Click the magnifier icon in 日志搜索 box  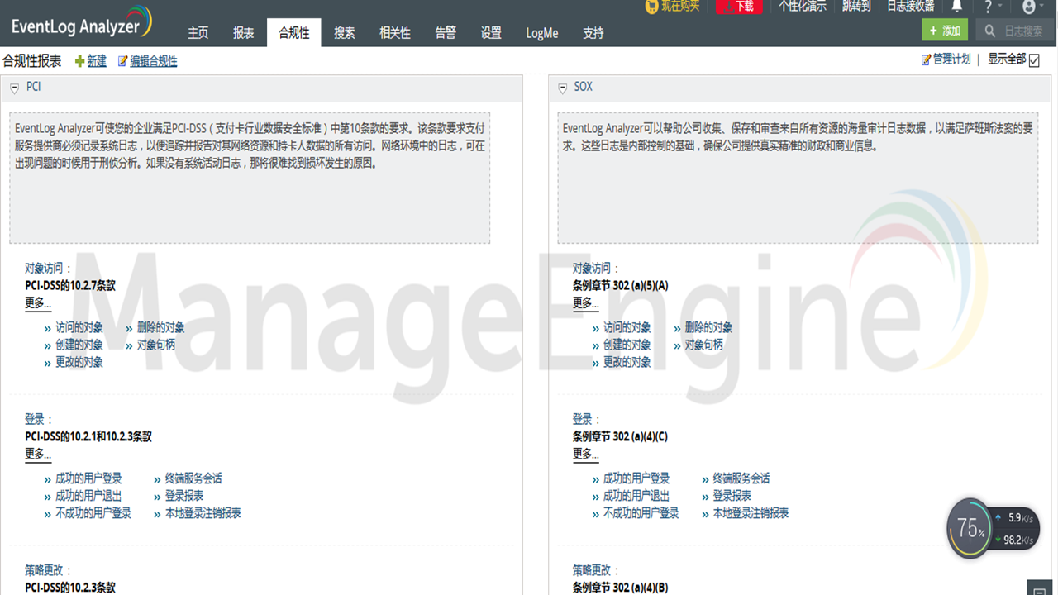pos(989,31)
